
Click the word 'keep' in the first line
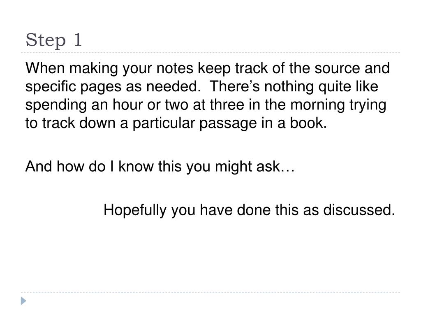tap(214, 69)
